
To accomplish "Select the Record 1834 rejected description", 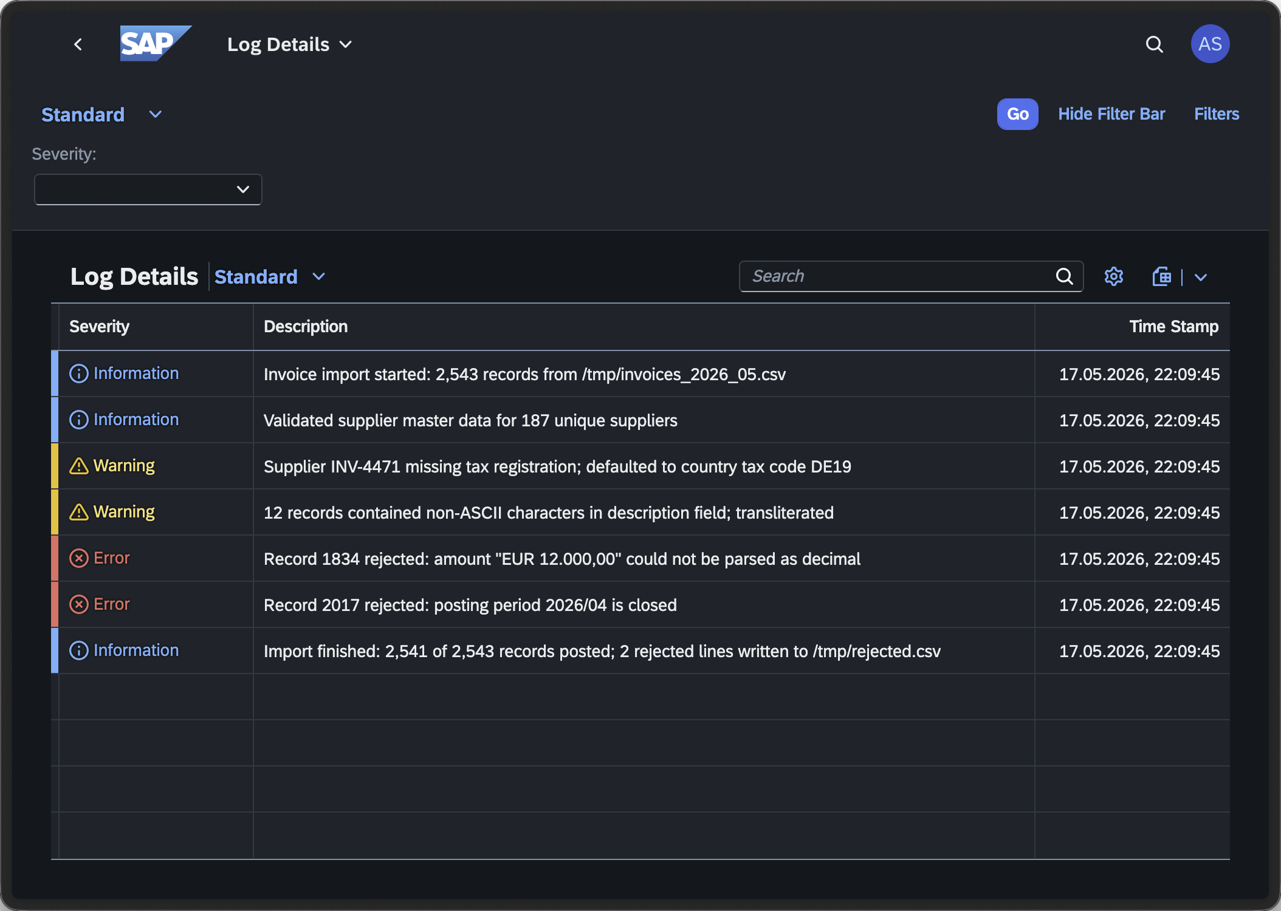I will pyautogui.click(x=562, y=559).
